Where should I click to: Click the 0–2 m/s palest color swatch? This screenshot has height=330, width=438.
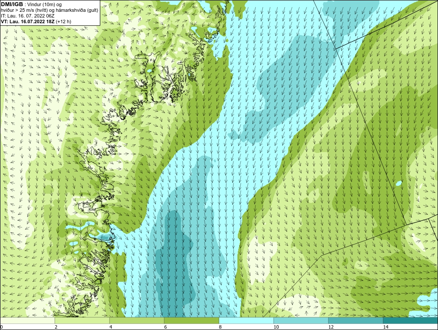point(27,320)
